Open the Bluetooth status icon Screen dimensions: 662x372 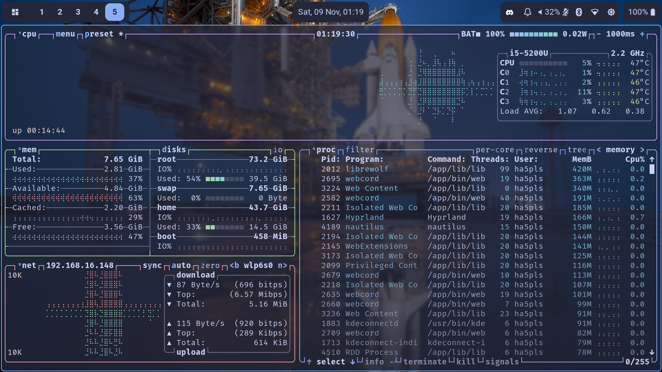coord(579,12)
